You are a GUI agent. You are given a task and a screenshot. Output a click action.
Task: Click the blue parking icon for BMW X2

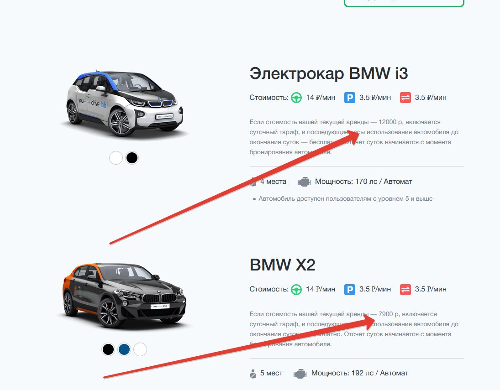[350, 290]
